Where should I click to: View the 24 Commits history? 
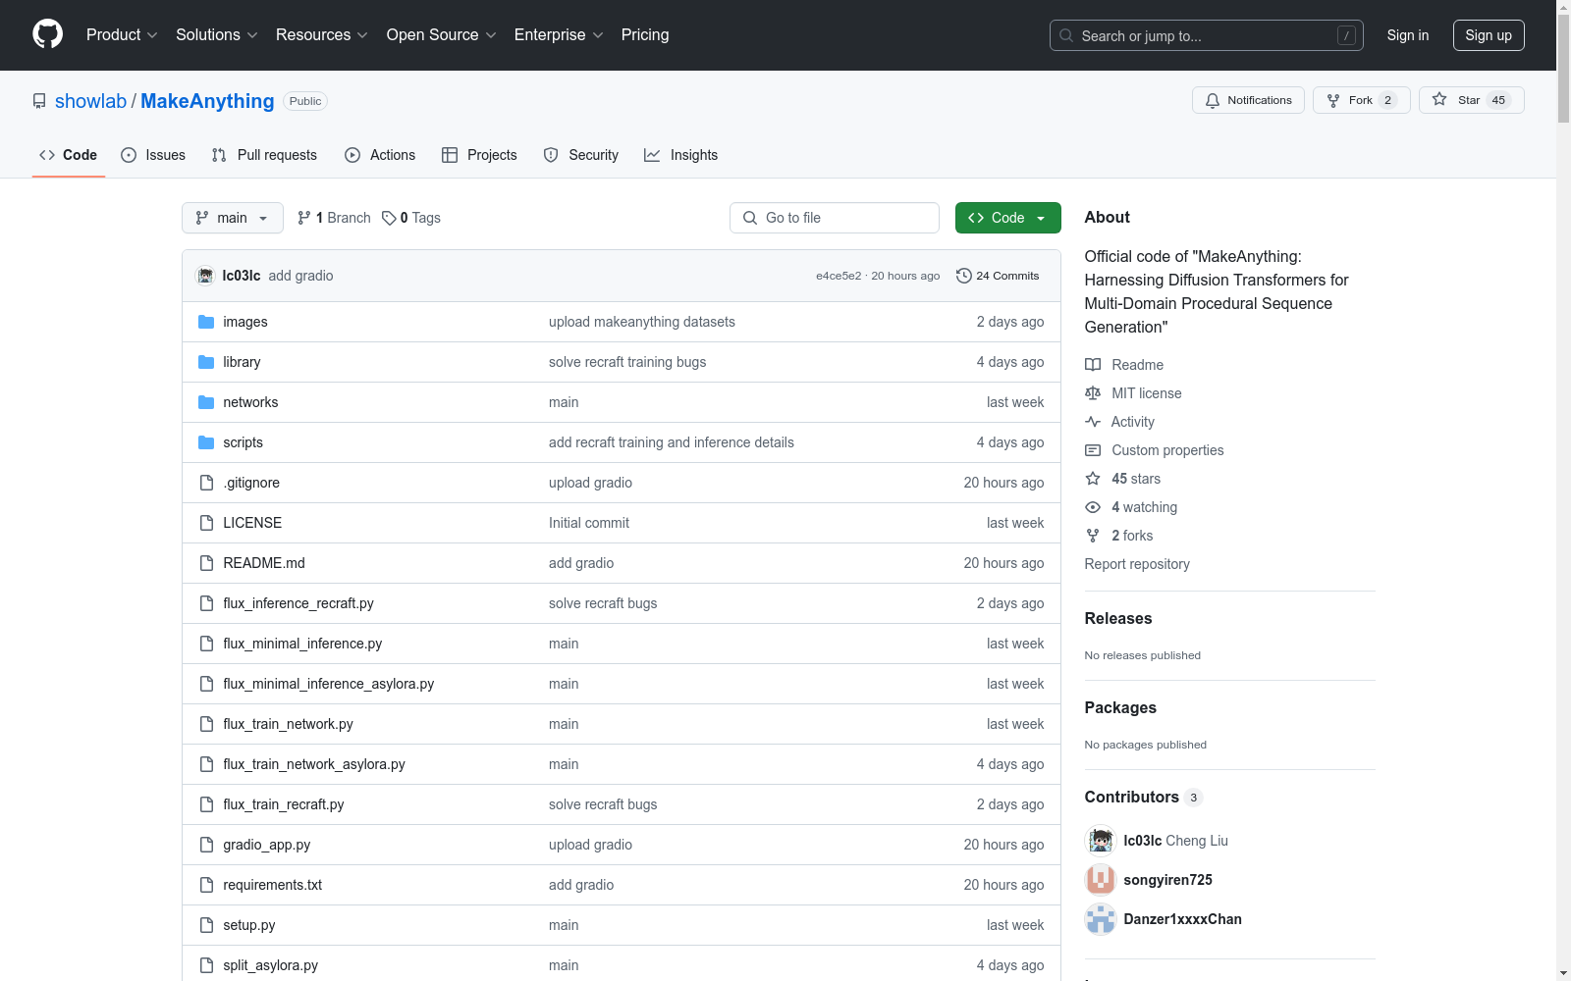(x=998, y=276)
